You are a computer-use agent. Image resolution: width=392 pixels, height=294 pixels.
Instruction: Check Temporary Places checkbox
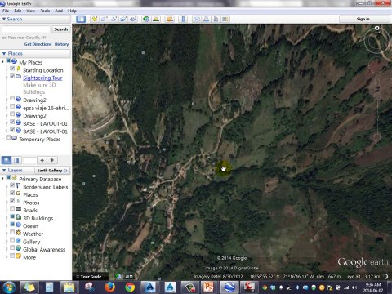(8, 137)
